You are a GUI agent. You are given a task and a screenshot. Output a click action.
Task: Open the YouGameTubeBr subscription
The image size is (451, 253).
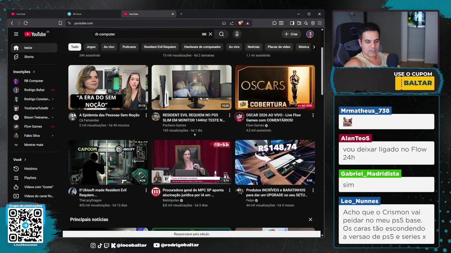tap(34, 108)
